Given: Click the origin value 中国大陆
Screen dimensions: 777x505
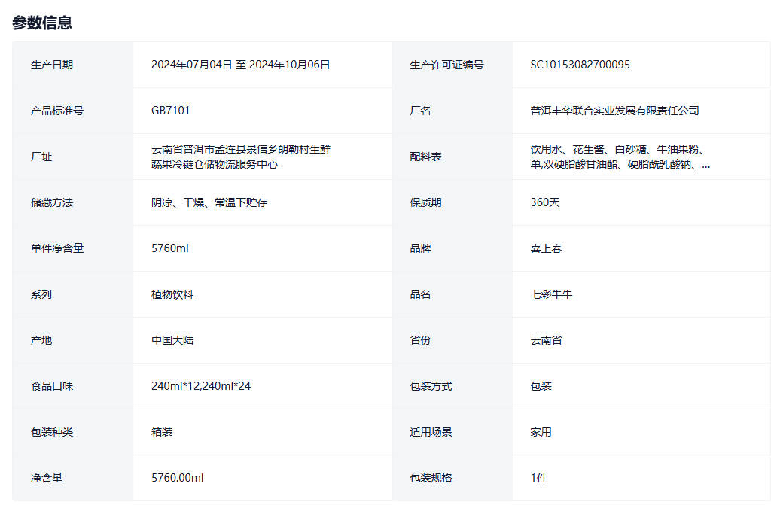Looking at the screenshot, I should (172, 340).
